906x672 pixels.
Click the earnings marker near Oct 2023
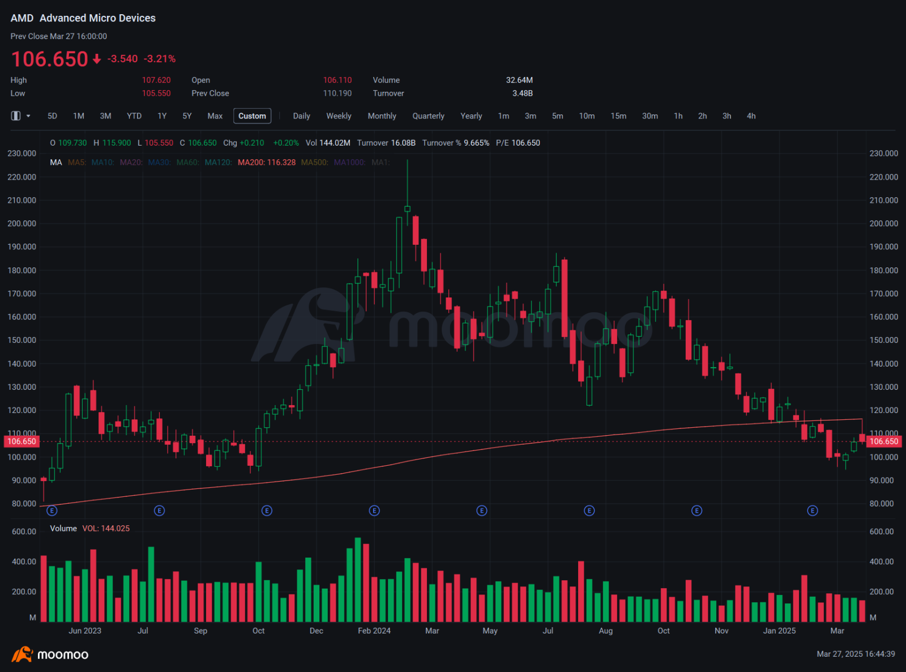(267, 511)
